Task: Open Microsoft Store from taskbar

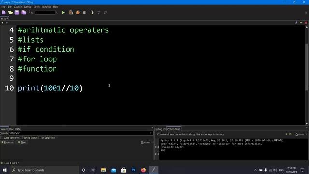Action: [124, 170]
